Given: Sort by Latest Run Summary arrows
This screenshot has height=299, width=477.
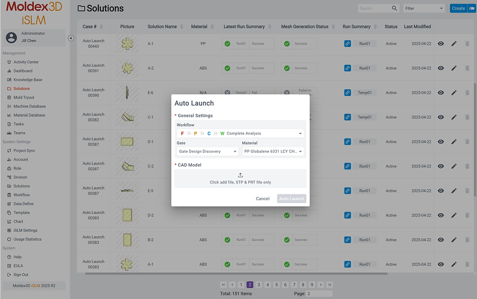Looking at the screenshot, I should click(270, 27).
